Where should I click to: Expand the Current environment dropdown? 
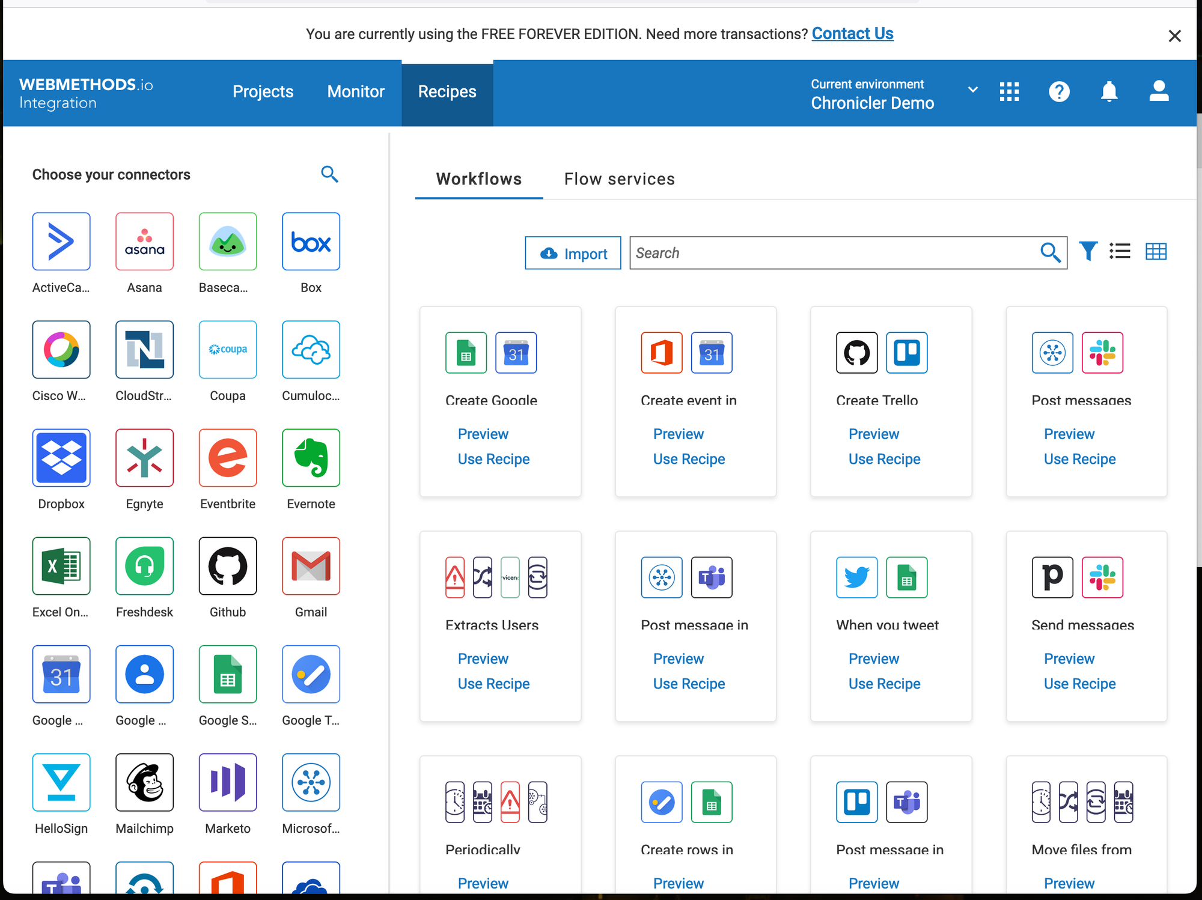pyautogui.click(x=972, y=90)
